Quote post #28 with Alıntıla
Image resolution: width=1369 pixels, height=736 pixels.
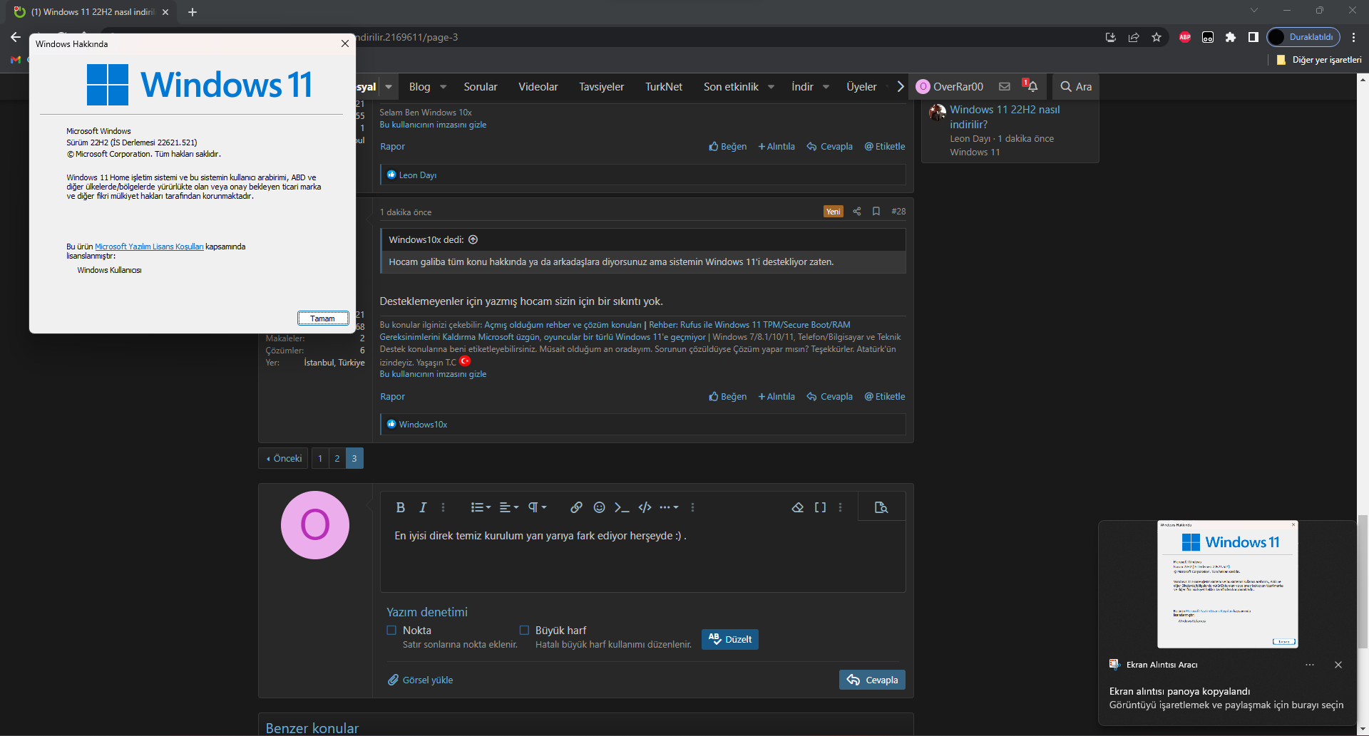coord(776,396)
